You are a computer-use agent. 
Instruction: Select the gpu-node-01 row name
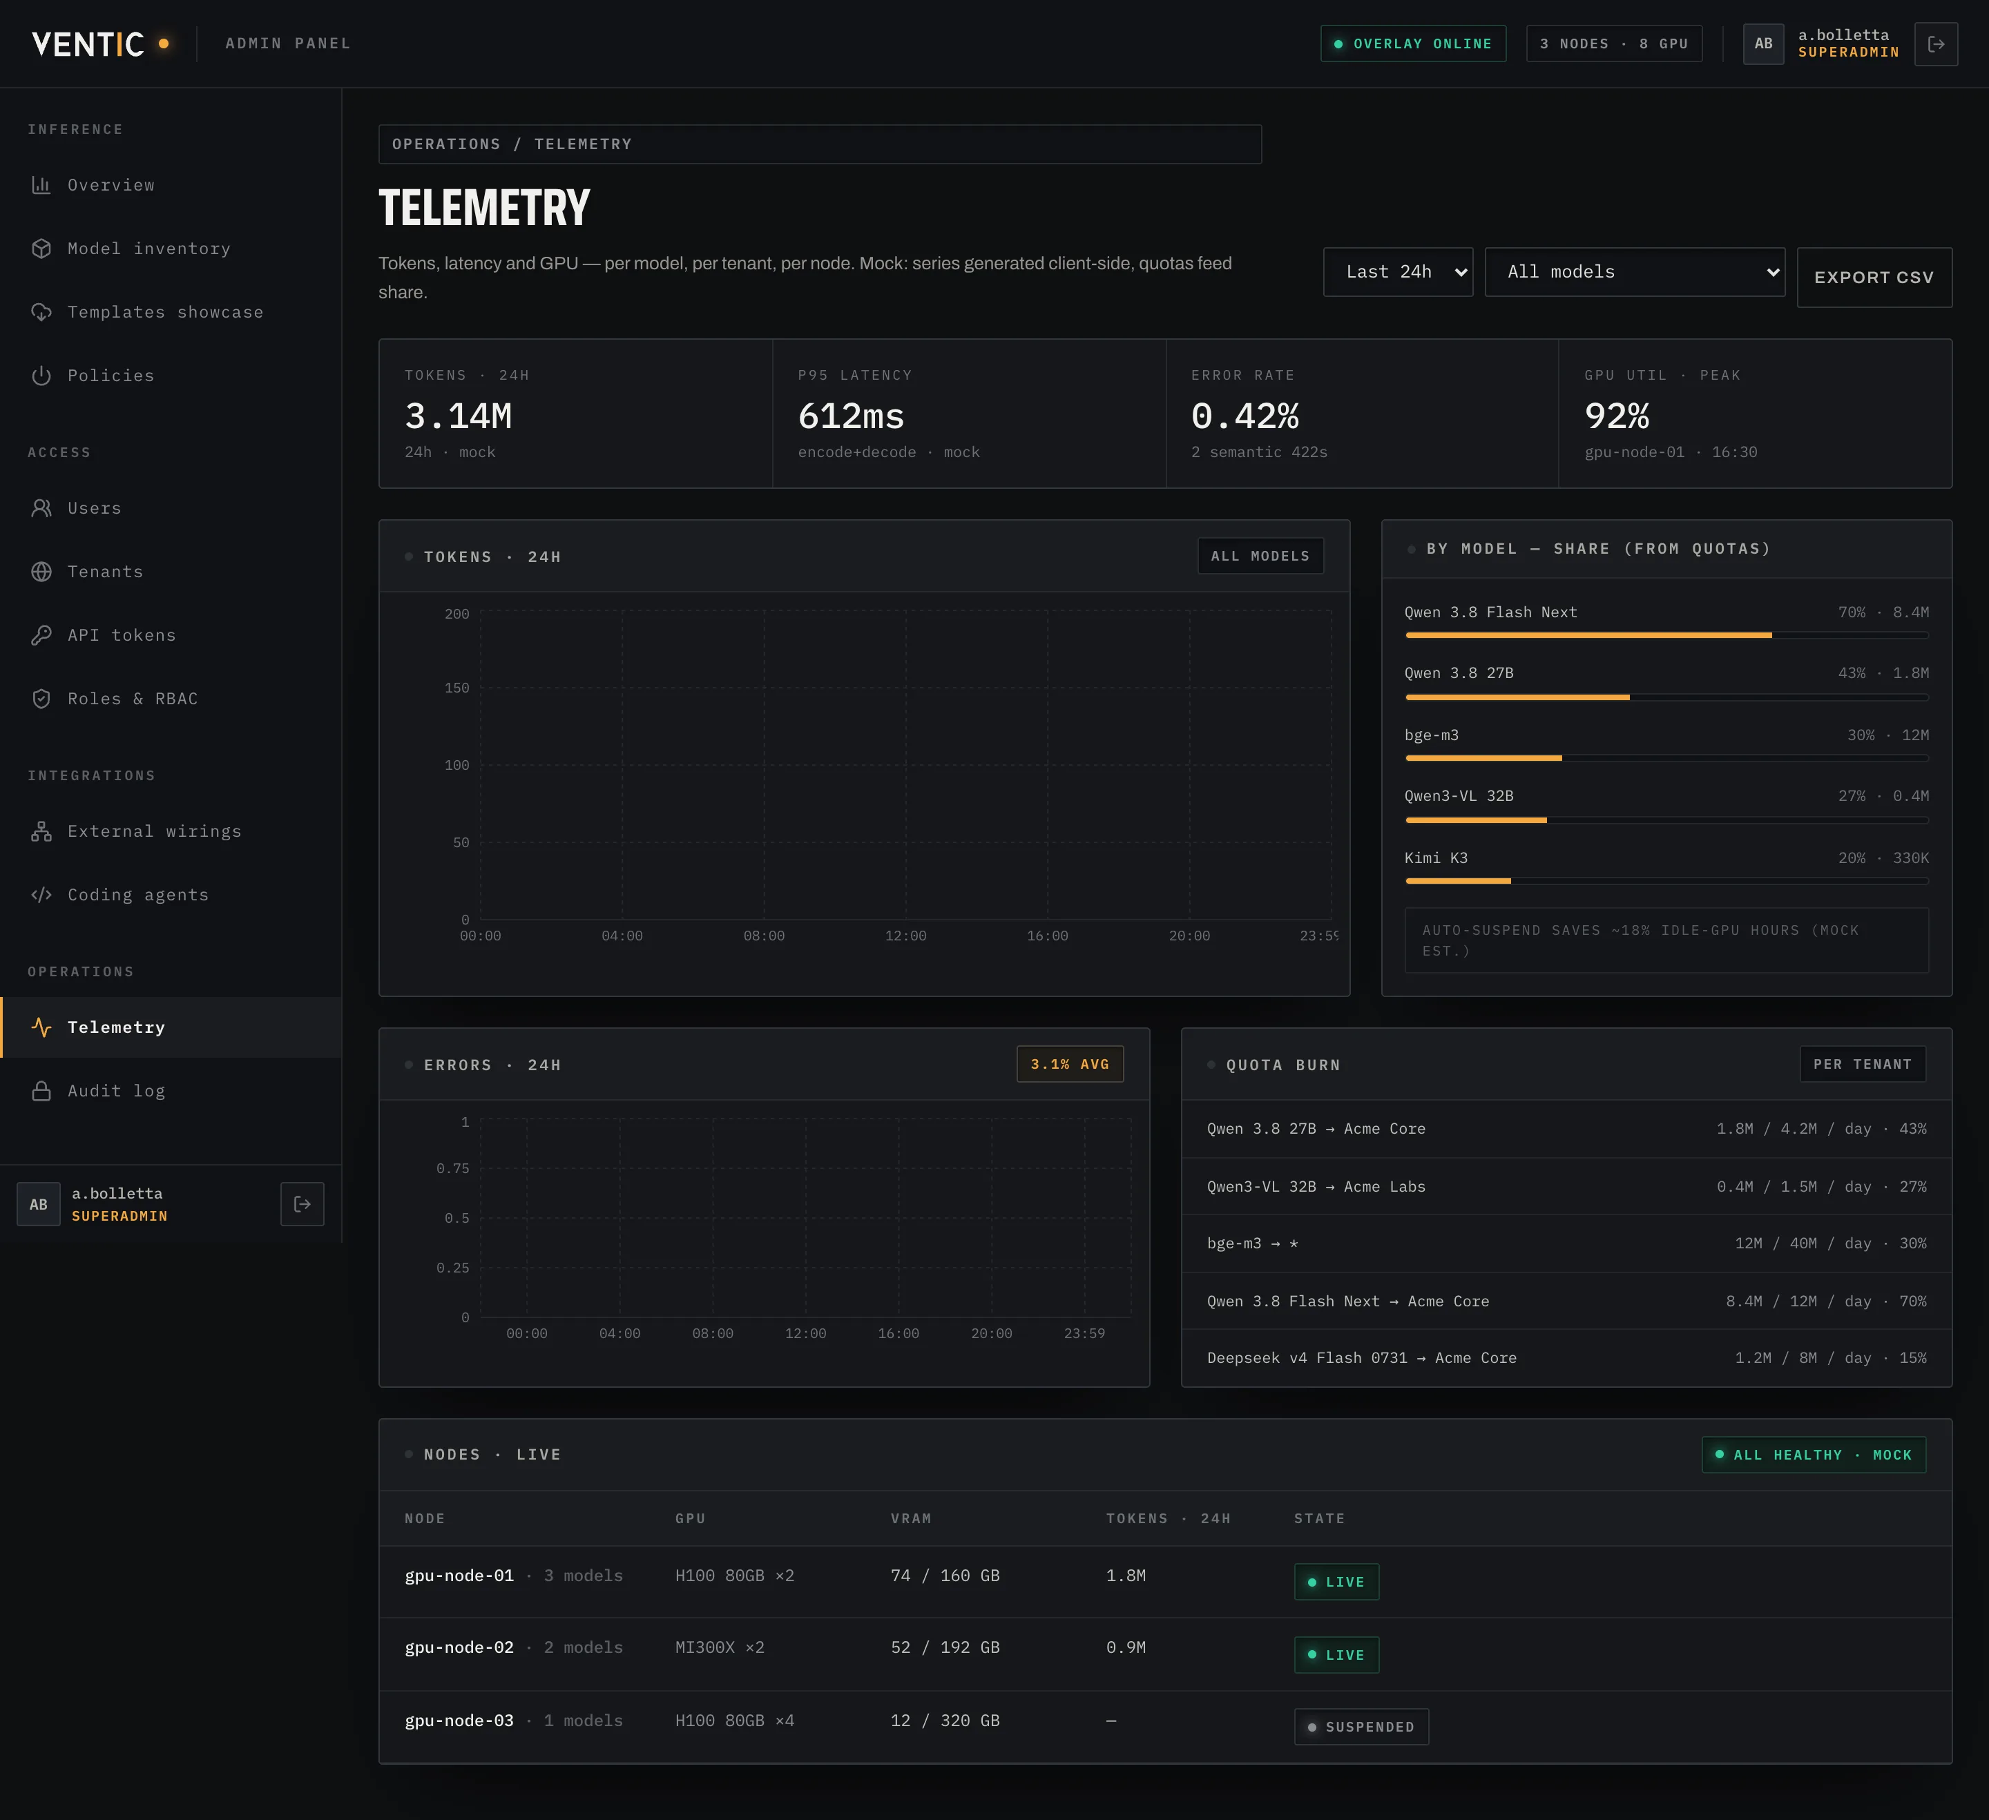459,1576
